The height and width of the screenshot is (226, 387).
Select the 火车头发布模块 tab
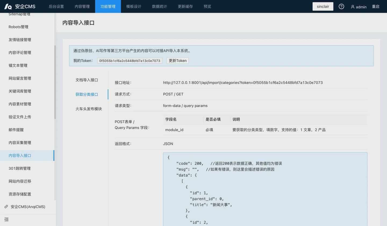pos(88,109)
